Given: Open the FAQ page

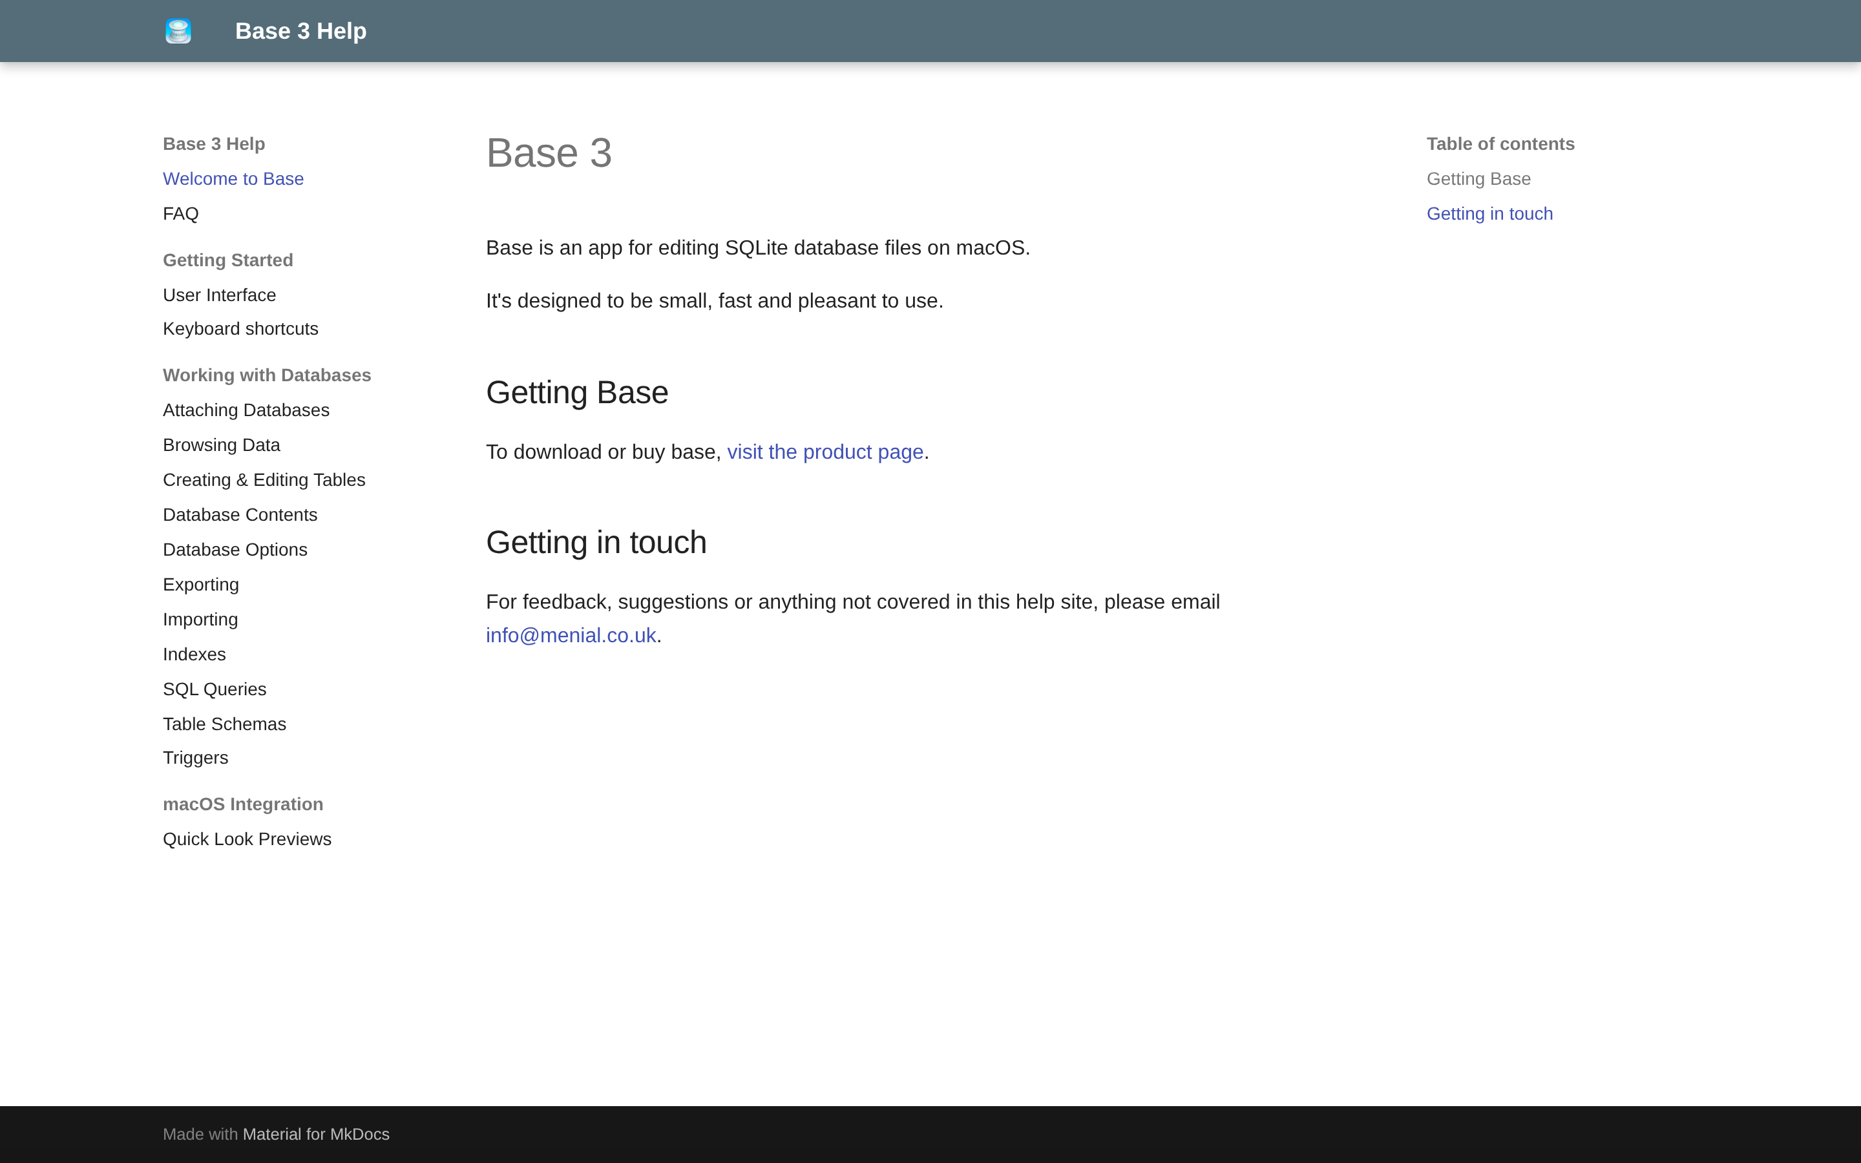Looking at the screenshot, I should (181, 214).
